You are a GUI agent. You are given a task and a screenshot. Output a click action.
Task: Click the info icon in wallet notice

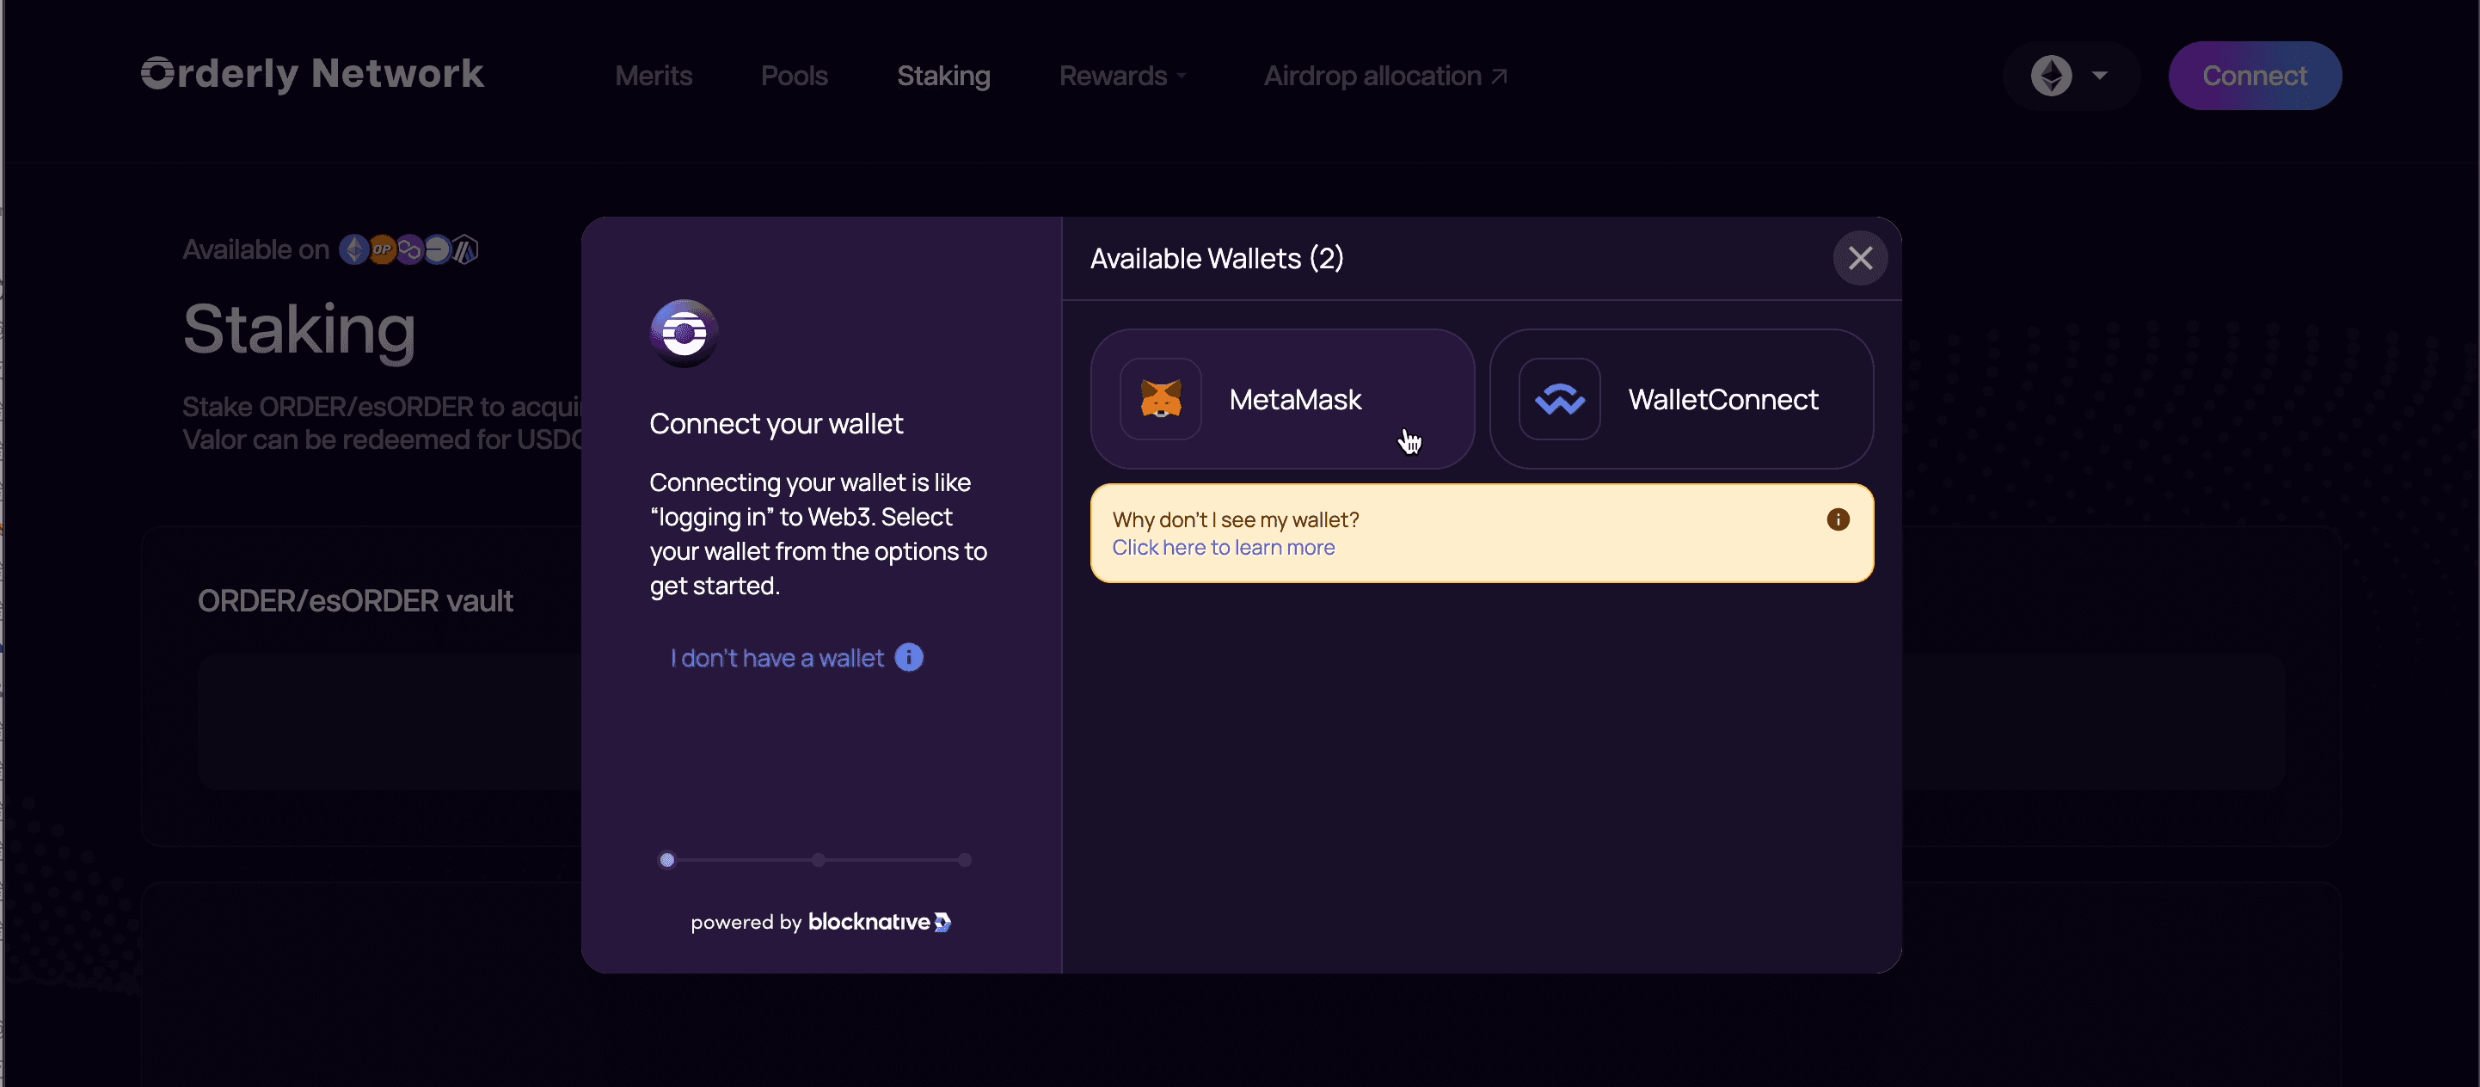click(1838, 520)
